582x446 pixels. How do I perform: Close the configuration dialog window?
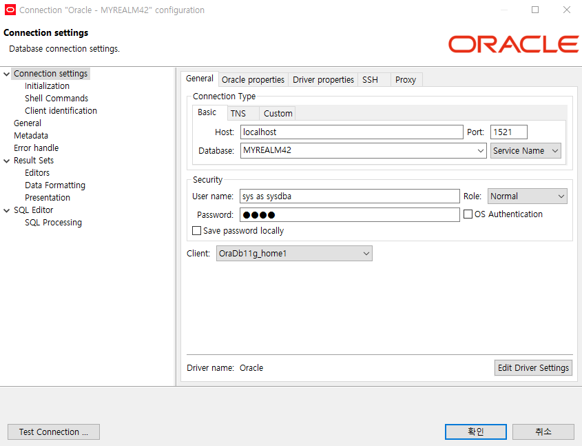(566, 10)
